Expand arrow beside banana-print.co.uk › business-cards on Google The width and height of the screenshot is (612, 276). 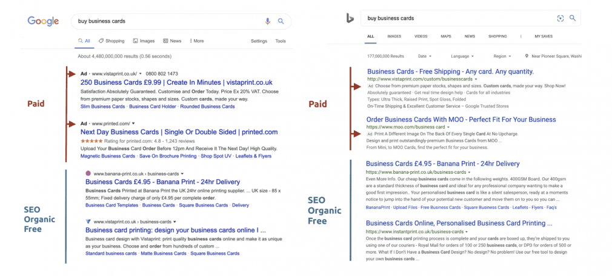182,174
